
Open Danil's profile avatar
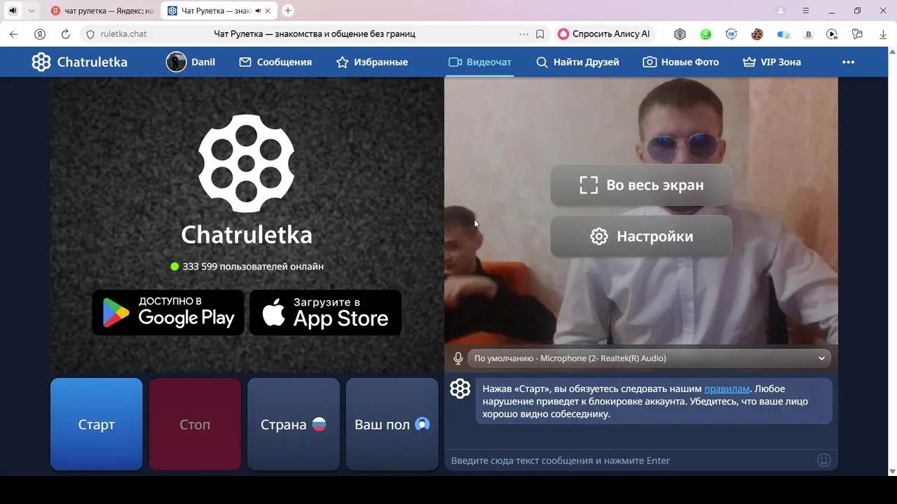tap(176, 62)
